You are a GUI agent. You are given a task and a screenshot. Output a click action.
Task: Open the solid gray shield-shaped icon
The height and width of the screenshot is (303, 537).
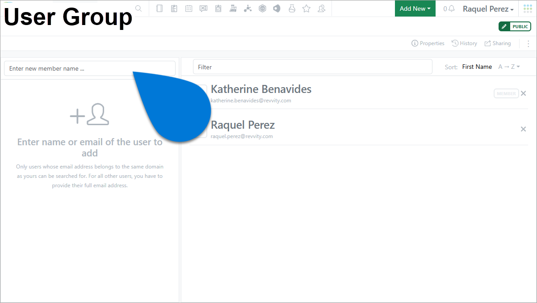pyautogui.click(x=277, y=8)
